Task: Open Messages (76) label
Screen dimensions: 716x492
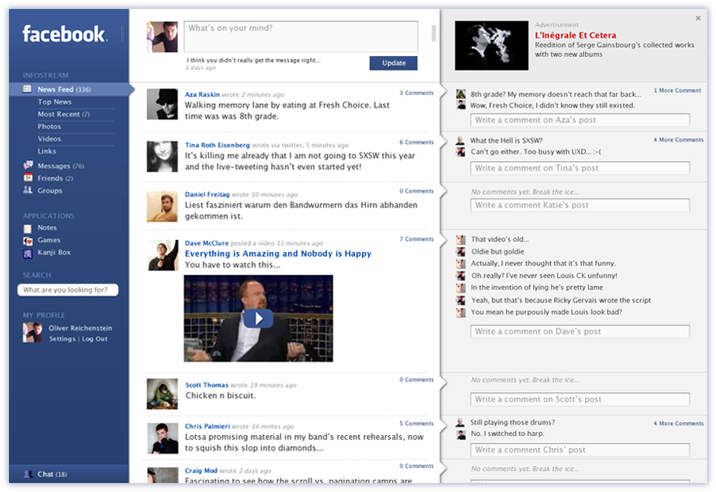Action: [x=61, y=166]
